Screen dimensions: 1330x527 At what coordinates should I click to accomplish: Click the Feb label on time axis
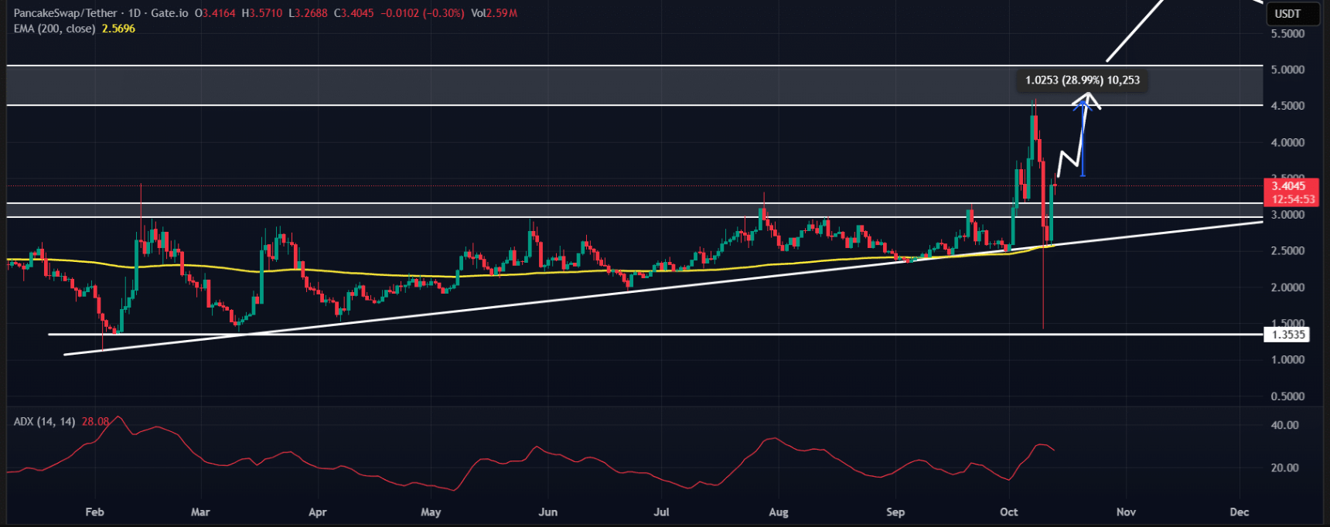(94, 512)
